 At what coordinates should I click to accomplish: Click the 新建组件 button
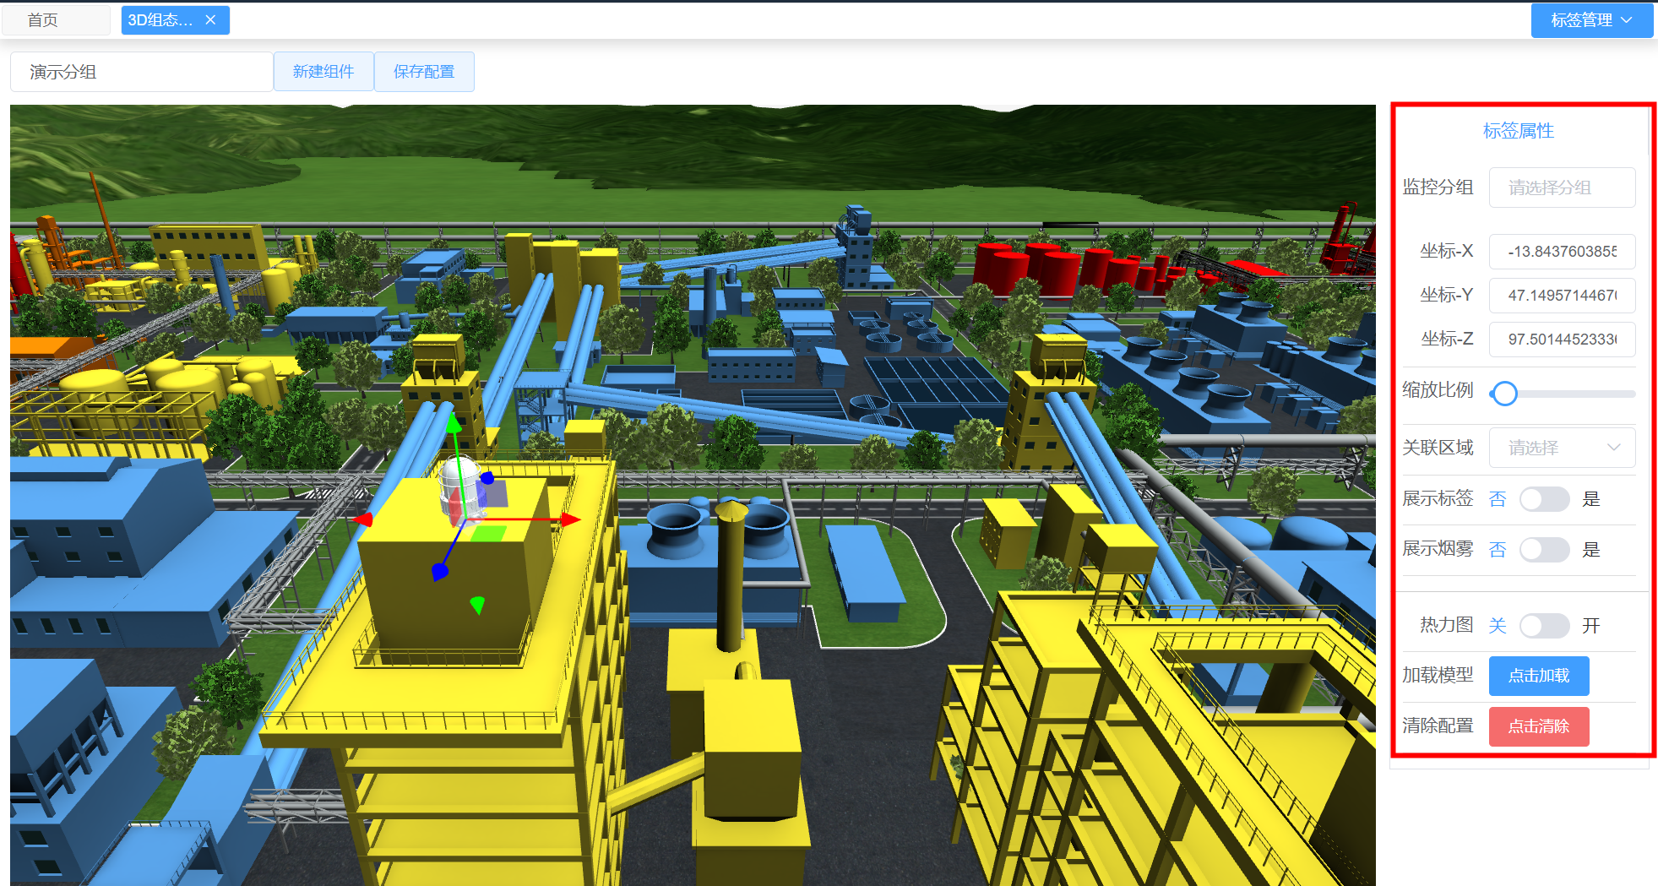click(323, 72)
